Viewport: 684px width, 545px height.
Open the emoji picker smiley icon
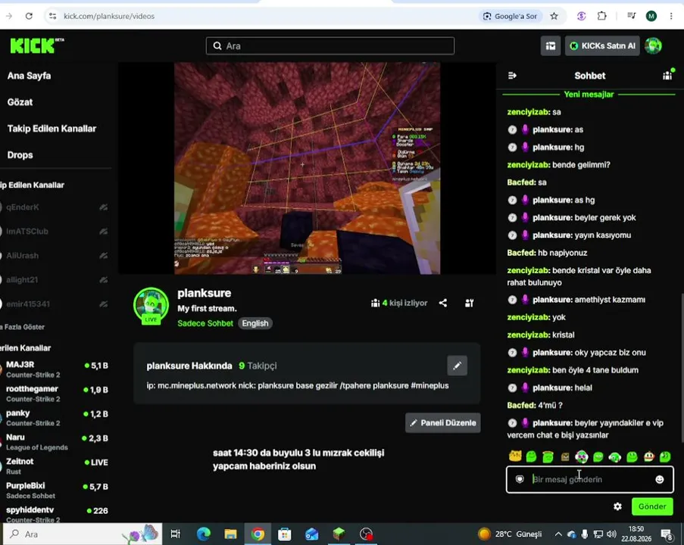point(660,480)
